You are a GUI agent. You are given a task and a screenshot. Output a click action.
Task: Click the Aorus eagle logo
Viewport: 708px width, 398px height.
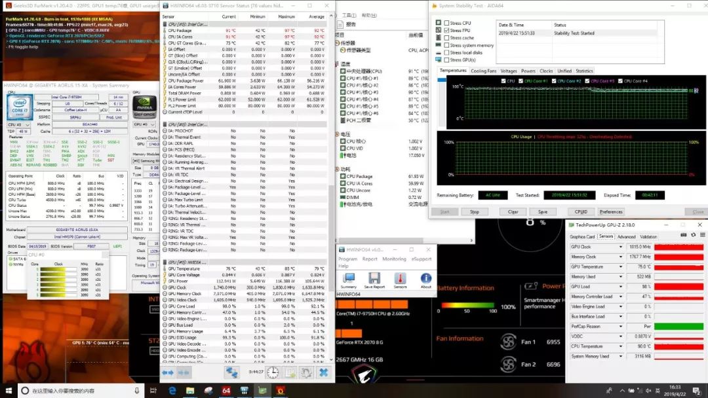tap(365, 375)
